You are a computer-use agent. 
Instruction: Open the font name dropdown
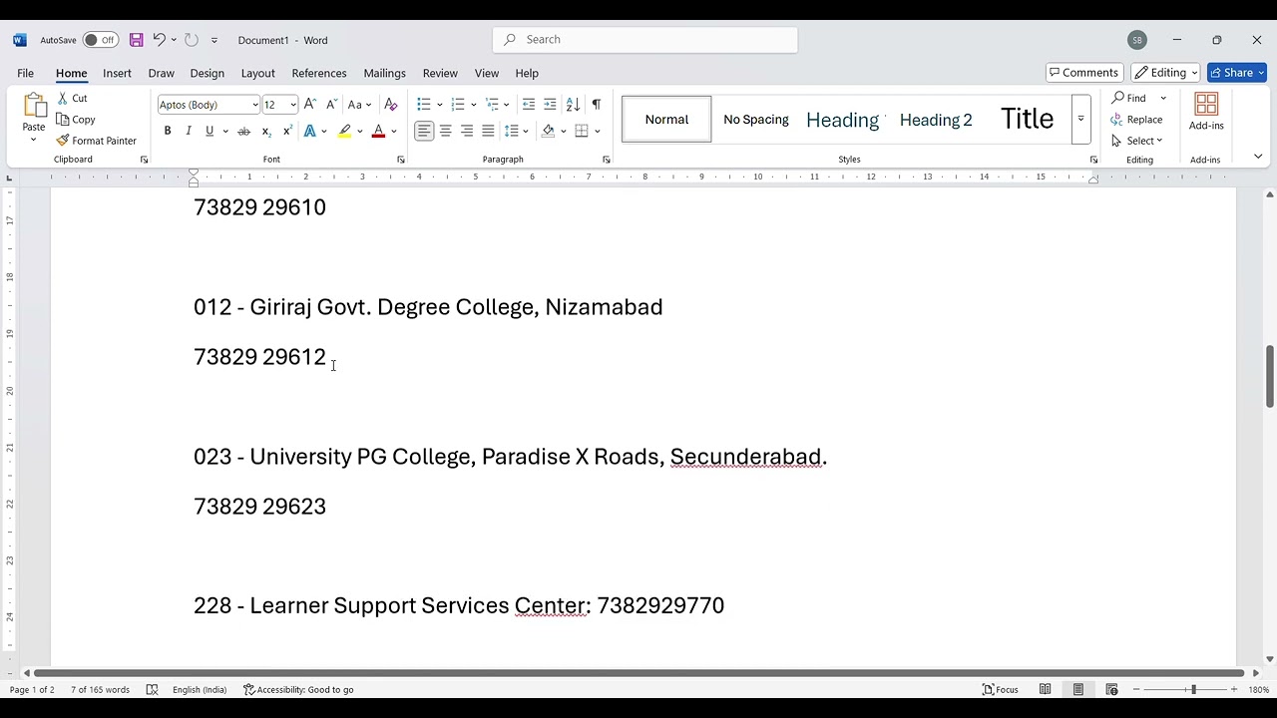pyautogui.click(x=254, y=105)
